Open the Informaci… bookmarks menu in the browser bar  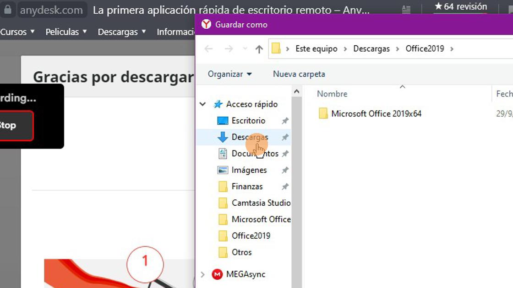(x=176, y=32)
